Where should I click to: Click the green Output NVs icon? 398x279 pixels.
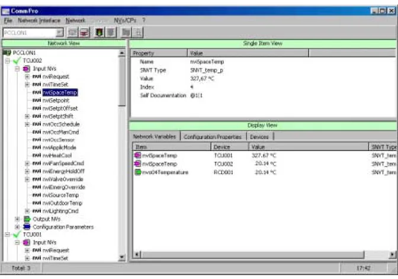point(27,219)
